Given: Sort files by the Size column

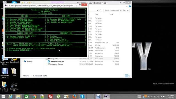Looking at the screenshot, I should [112, 15].
